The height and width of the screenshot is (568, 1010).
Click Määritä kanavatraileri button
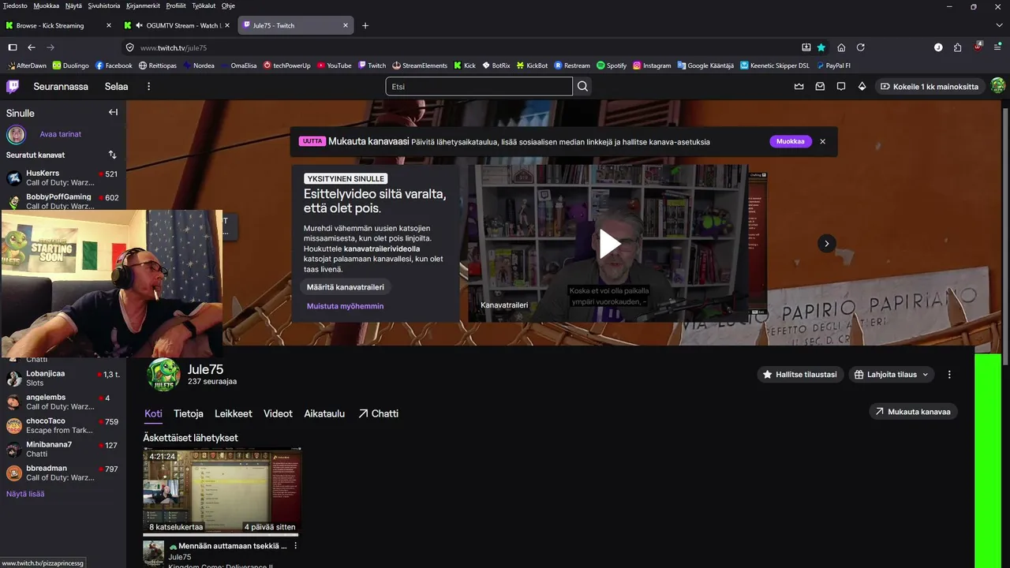[346, 287]
